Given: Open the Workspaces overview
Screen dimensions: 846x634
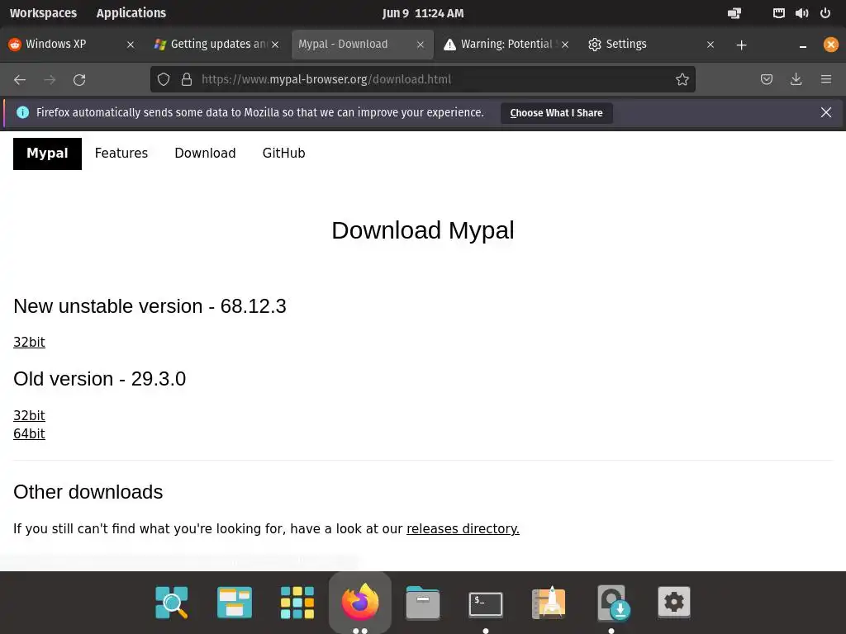Looking at the screenshot, I should point(43,13).
